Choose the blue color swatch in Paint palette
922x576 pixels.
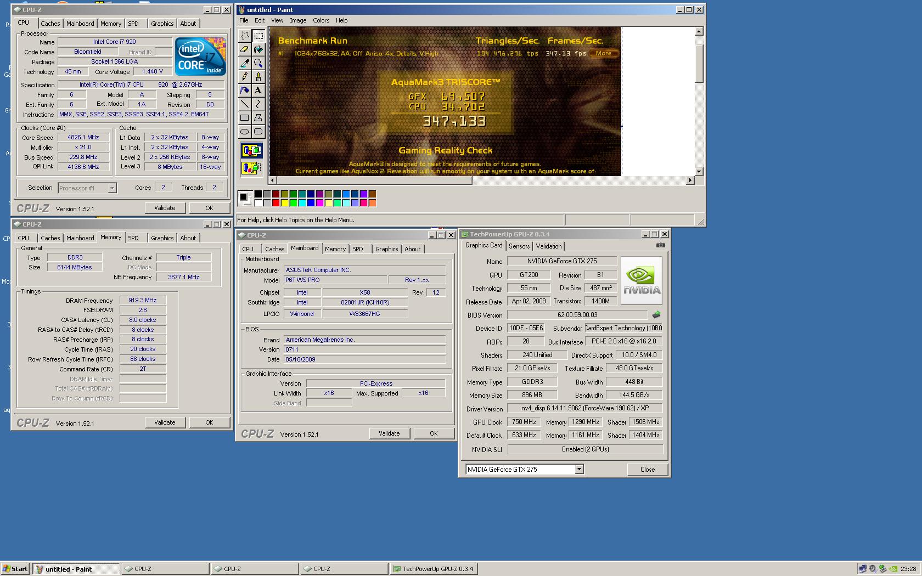coord(311,203)
